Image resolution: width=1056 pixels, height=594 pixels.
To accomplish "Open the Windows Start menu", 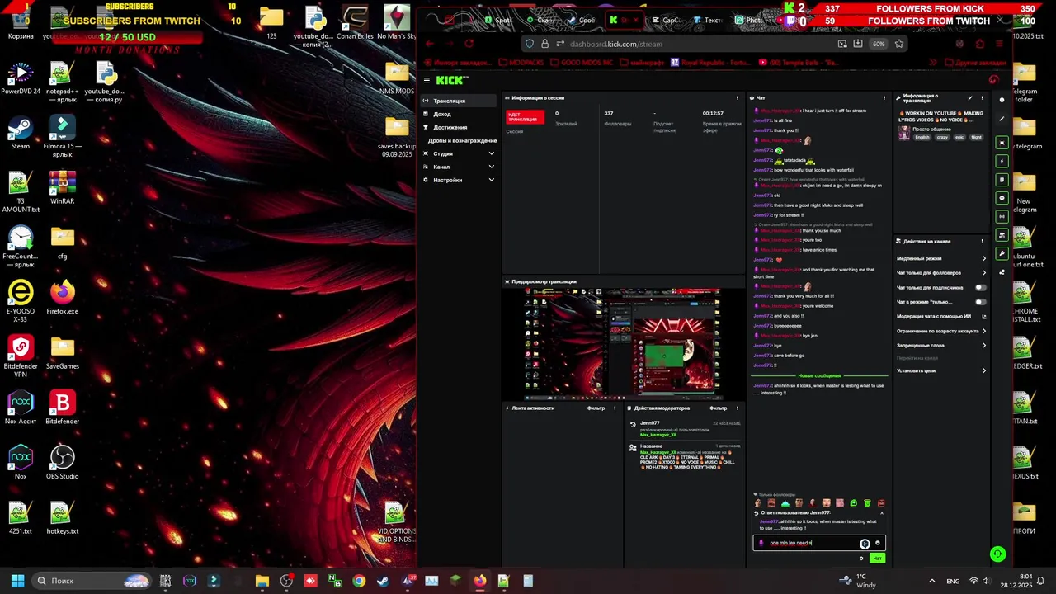I will (x=17, y=581).
